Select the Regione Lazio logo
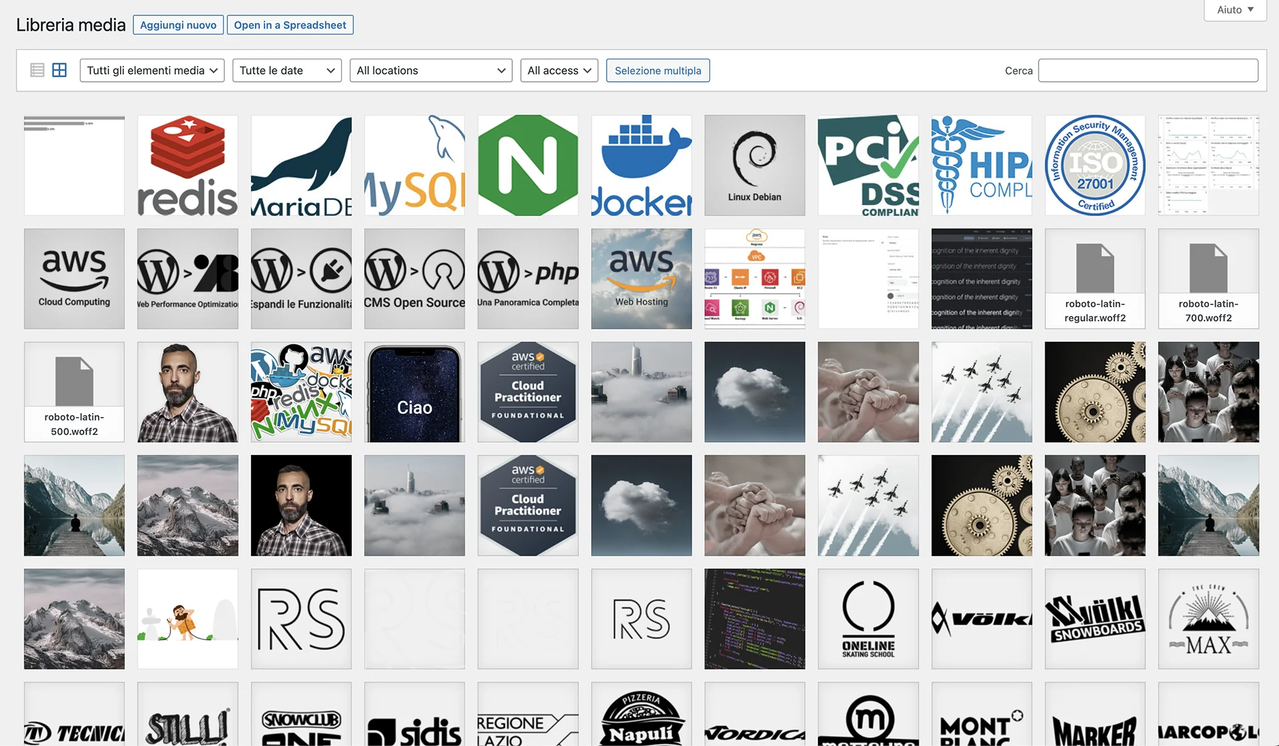 tap(528, 714)
